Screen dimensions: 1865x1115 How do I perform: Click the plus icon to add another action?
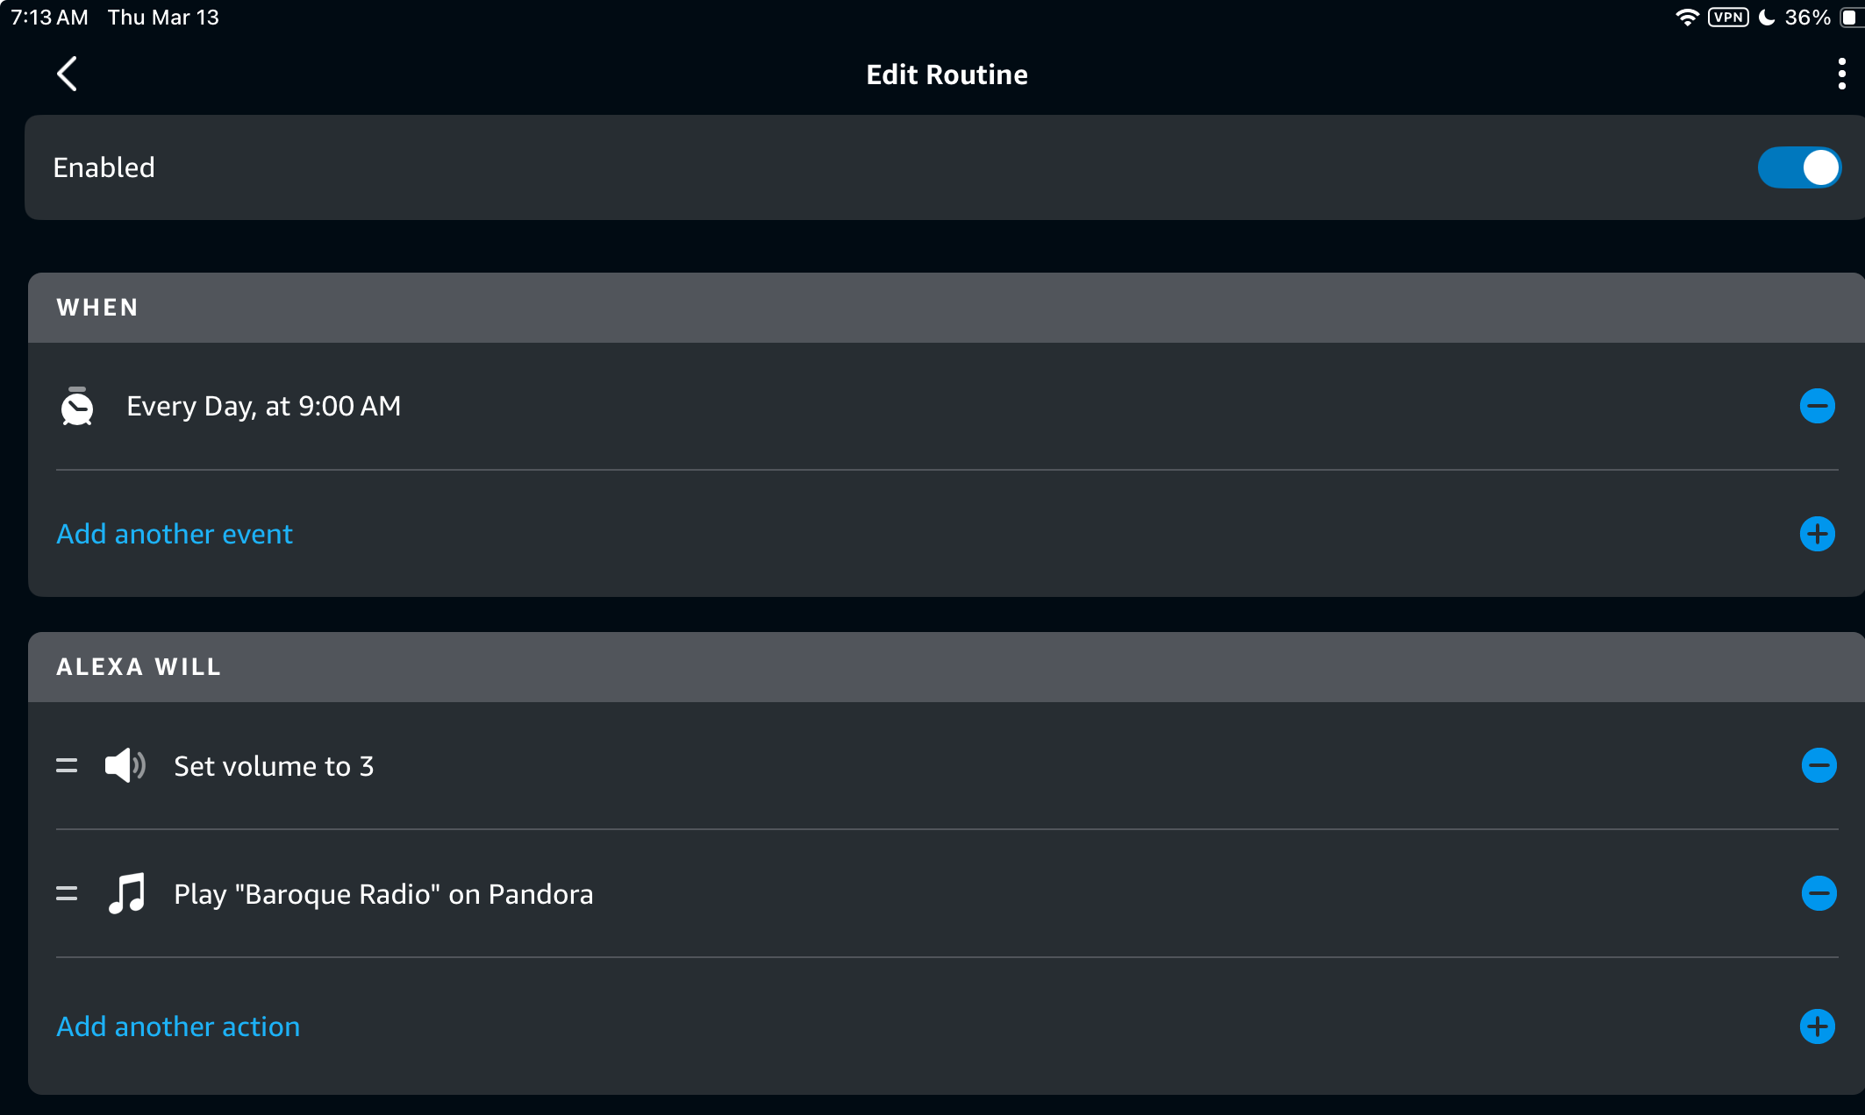(1817, 1026)
